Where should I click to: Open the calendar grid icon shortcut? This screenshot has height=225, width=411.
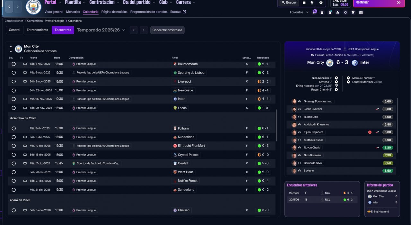coord(361,13)
